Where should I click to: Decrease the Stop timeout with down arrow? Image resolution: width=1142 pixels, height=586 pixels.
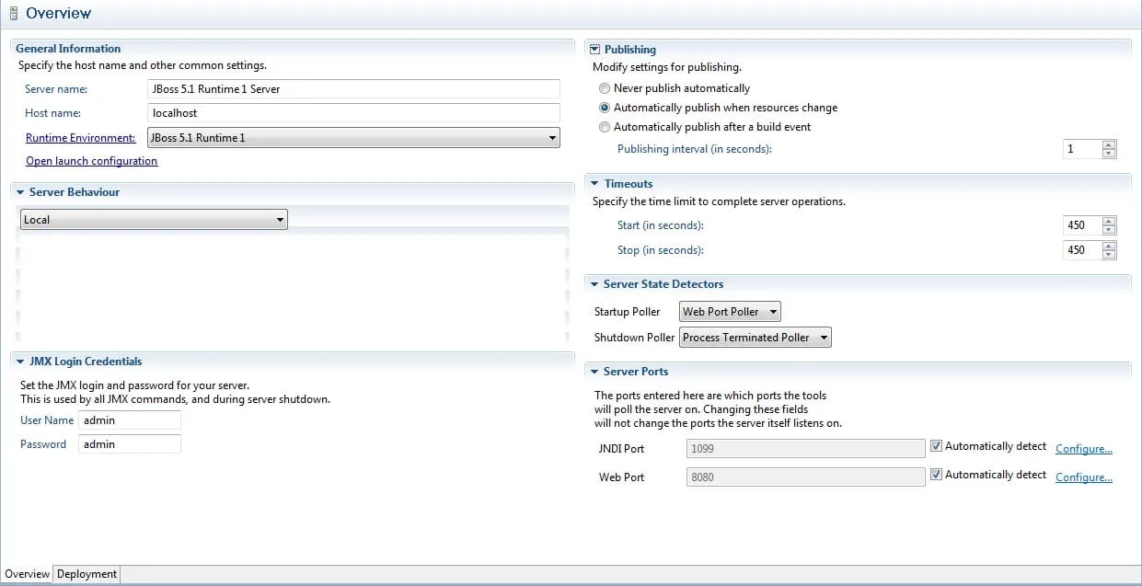(x=1109, y=255)
